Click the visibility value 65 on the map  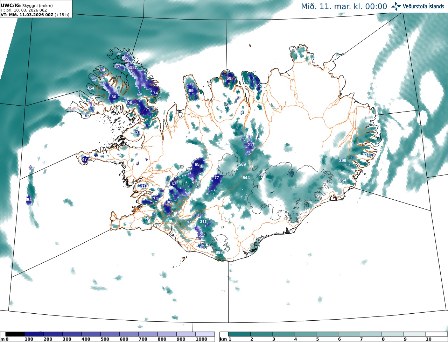(197, 164)
